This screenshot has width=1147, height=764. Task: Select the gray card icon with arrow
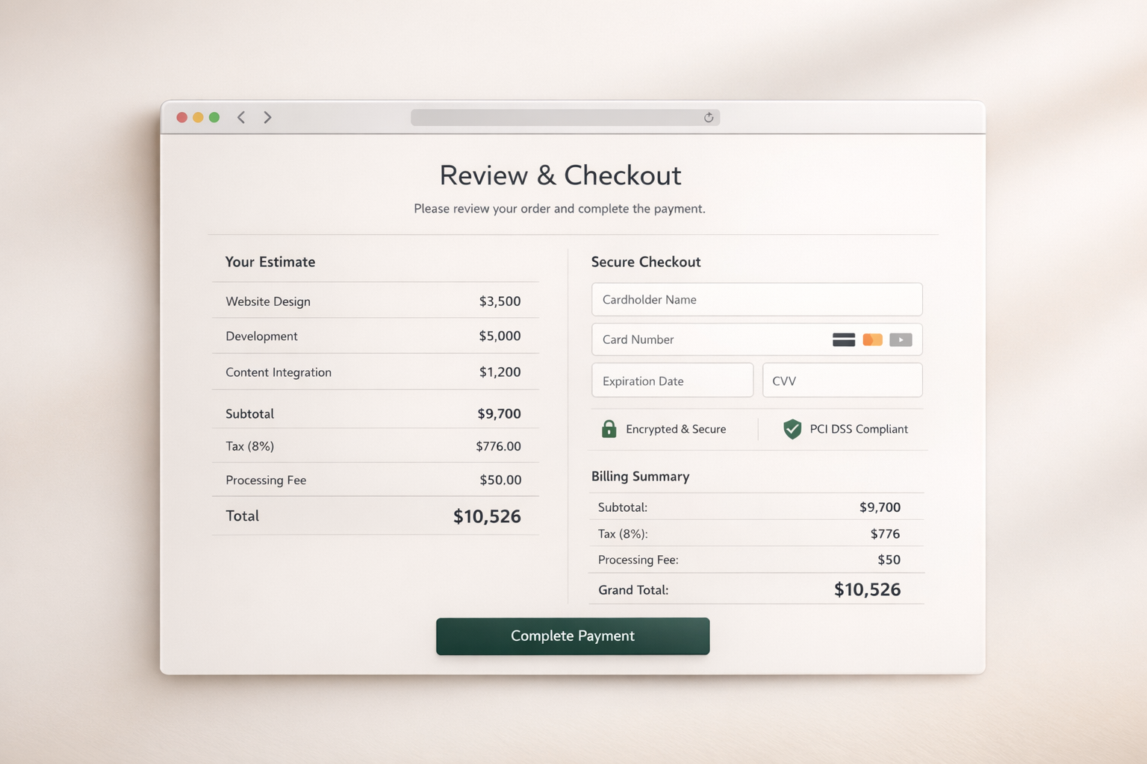coord(901,339)
